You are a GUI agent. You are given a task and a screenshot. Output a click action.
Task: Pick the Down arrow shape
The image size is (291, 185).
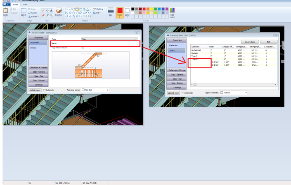[66, 16]
